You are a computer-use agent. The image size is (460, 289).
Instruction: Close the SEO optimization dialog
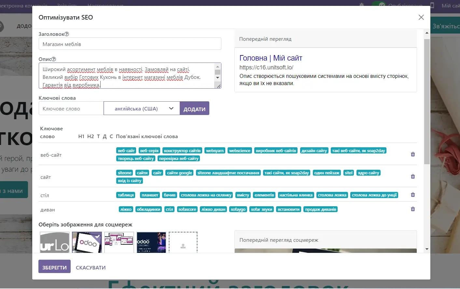(x=421, y=17)
